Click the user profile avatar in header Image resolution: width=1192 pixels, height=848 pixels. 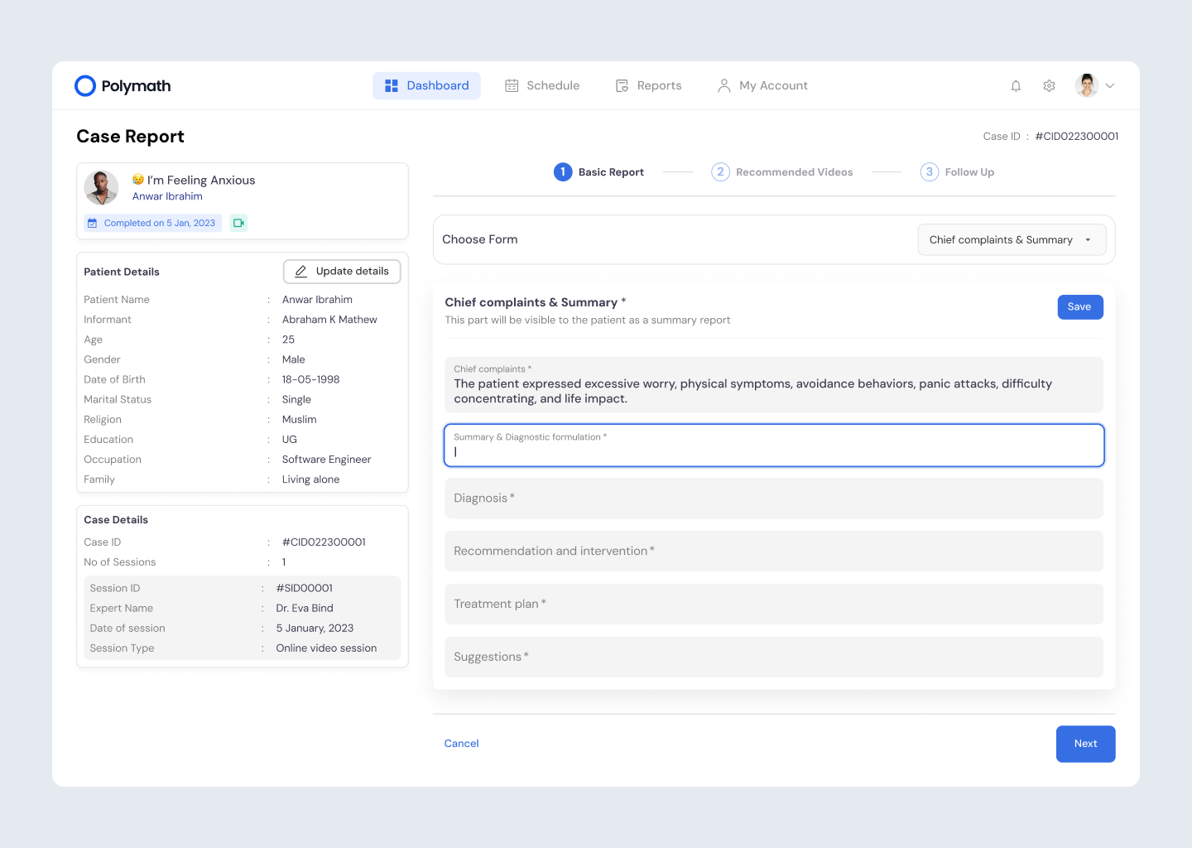point(1086,85)
